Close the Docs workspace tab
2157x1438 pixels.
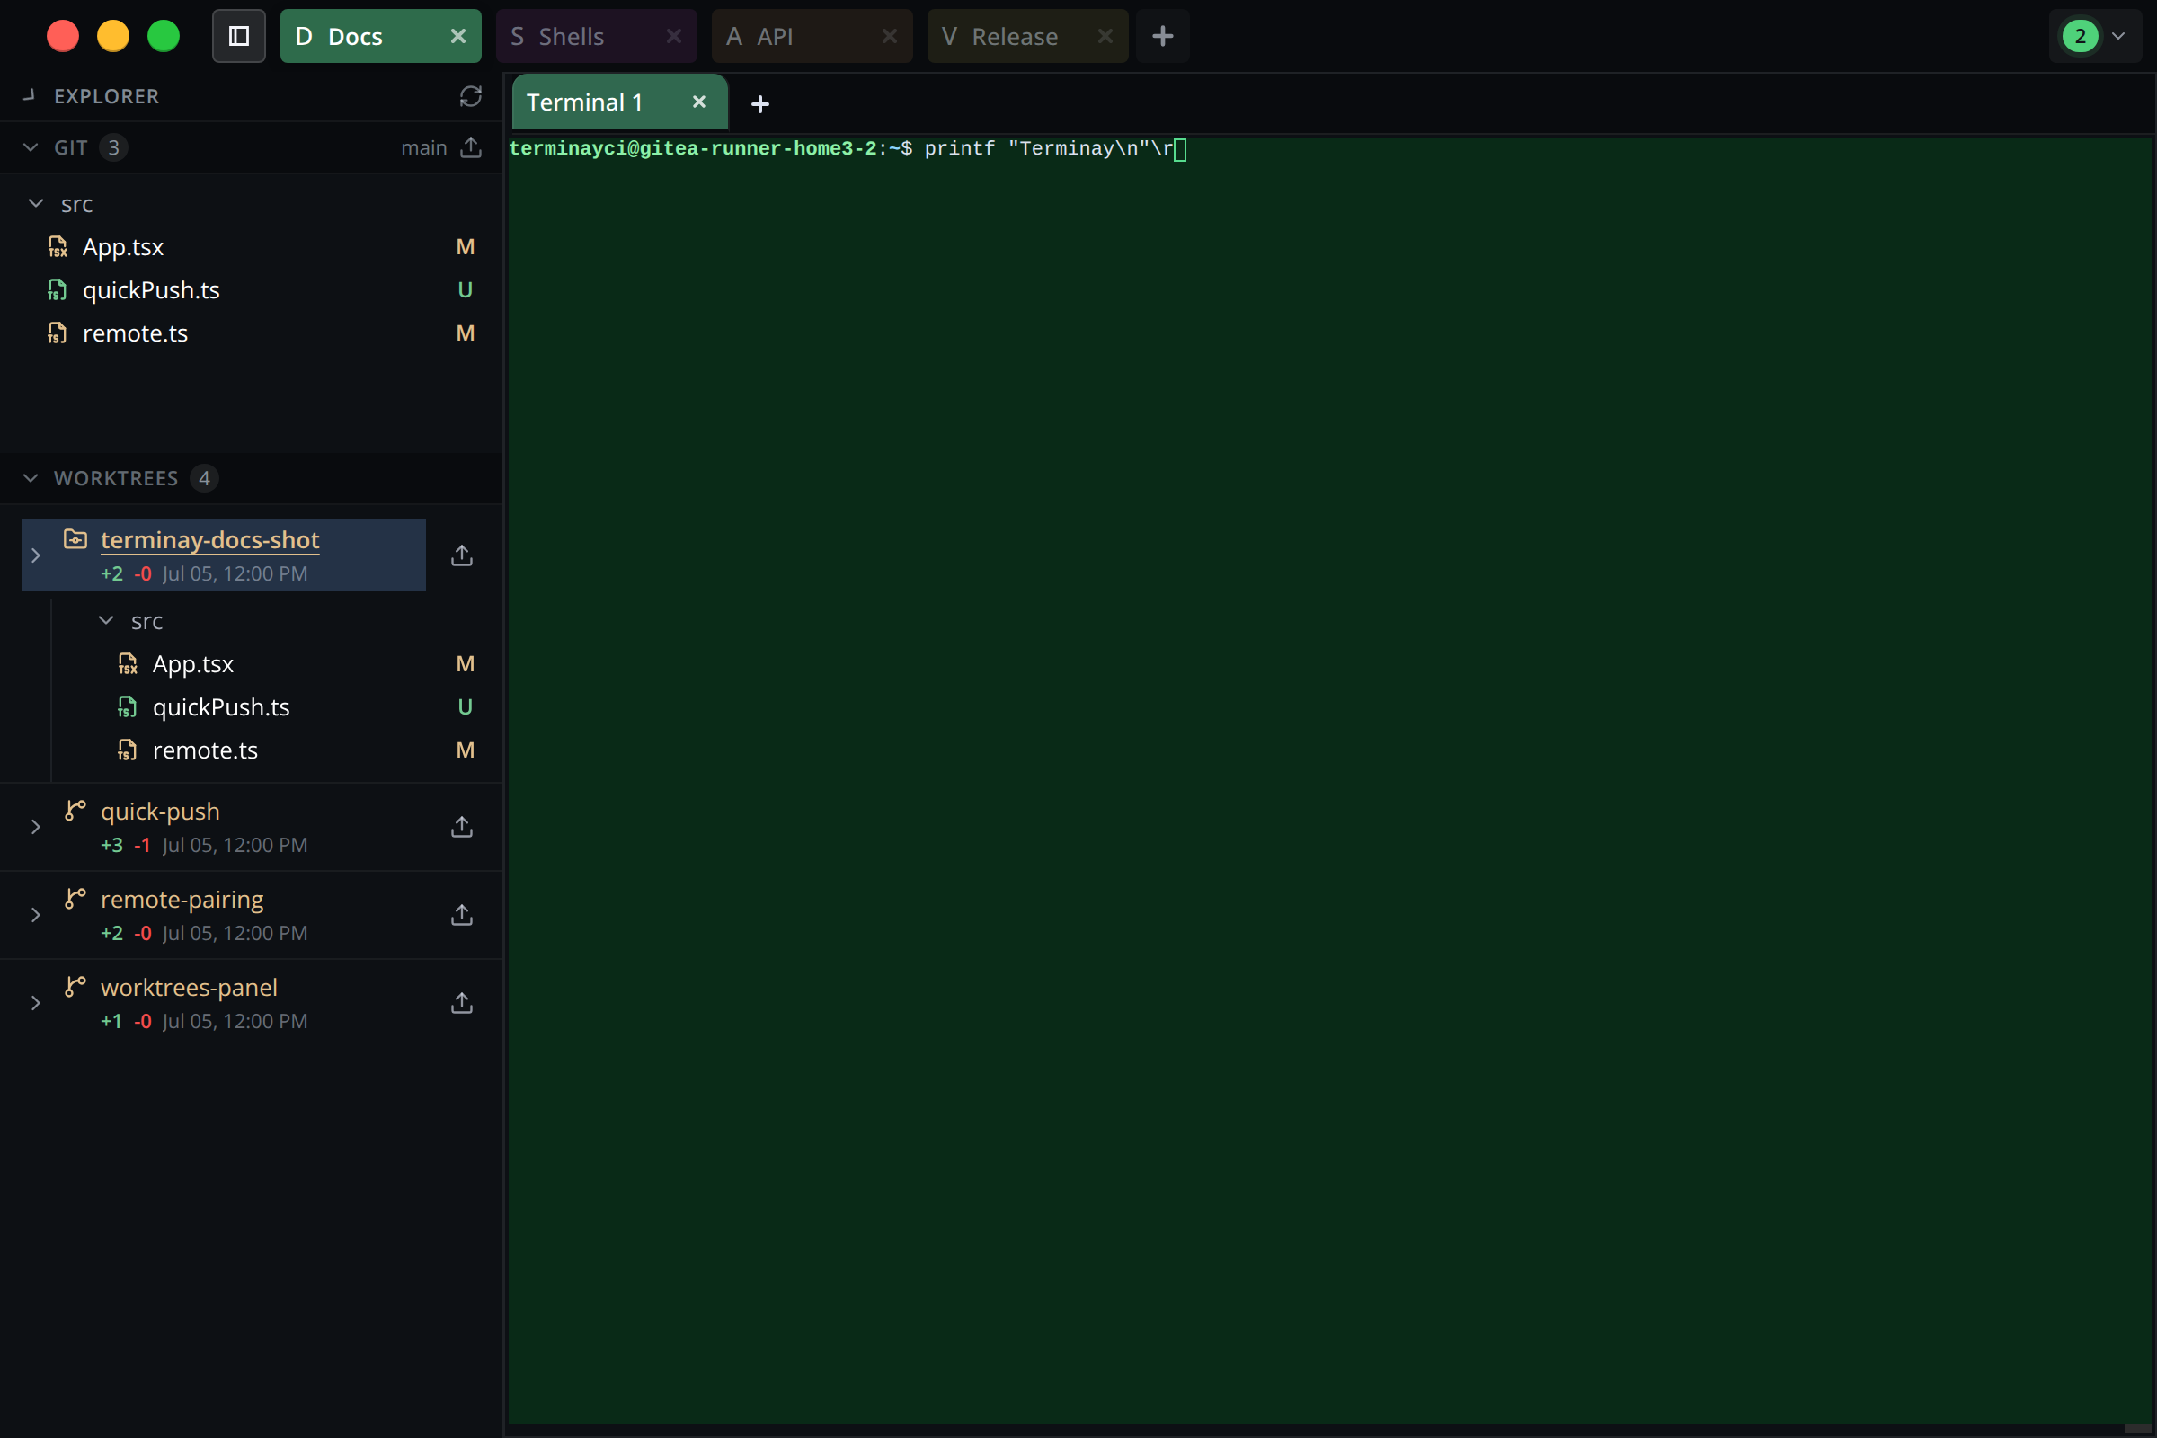pyautogui.click(x=457, y=37)
